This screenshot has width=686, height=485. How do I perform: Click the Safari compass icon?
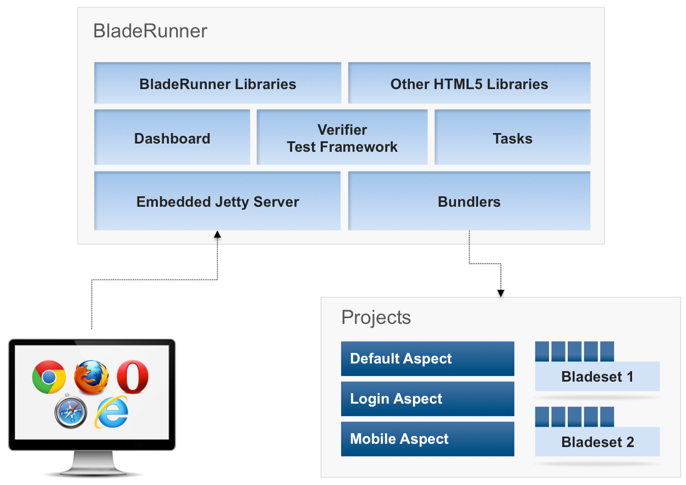tap(71, 412)
